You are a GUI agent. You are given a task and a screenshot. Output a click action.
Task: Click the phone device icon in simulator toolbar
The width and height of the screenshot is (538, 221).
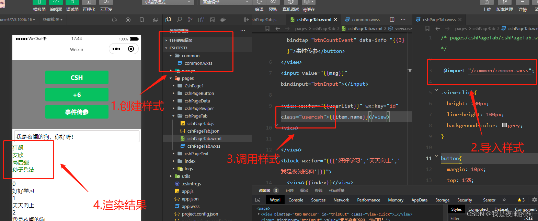(142, 20)
